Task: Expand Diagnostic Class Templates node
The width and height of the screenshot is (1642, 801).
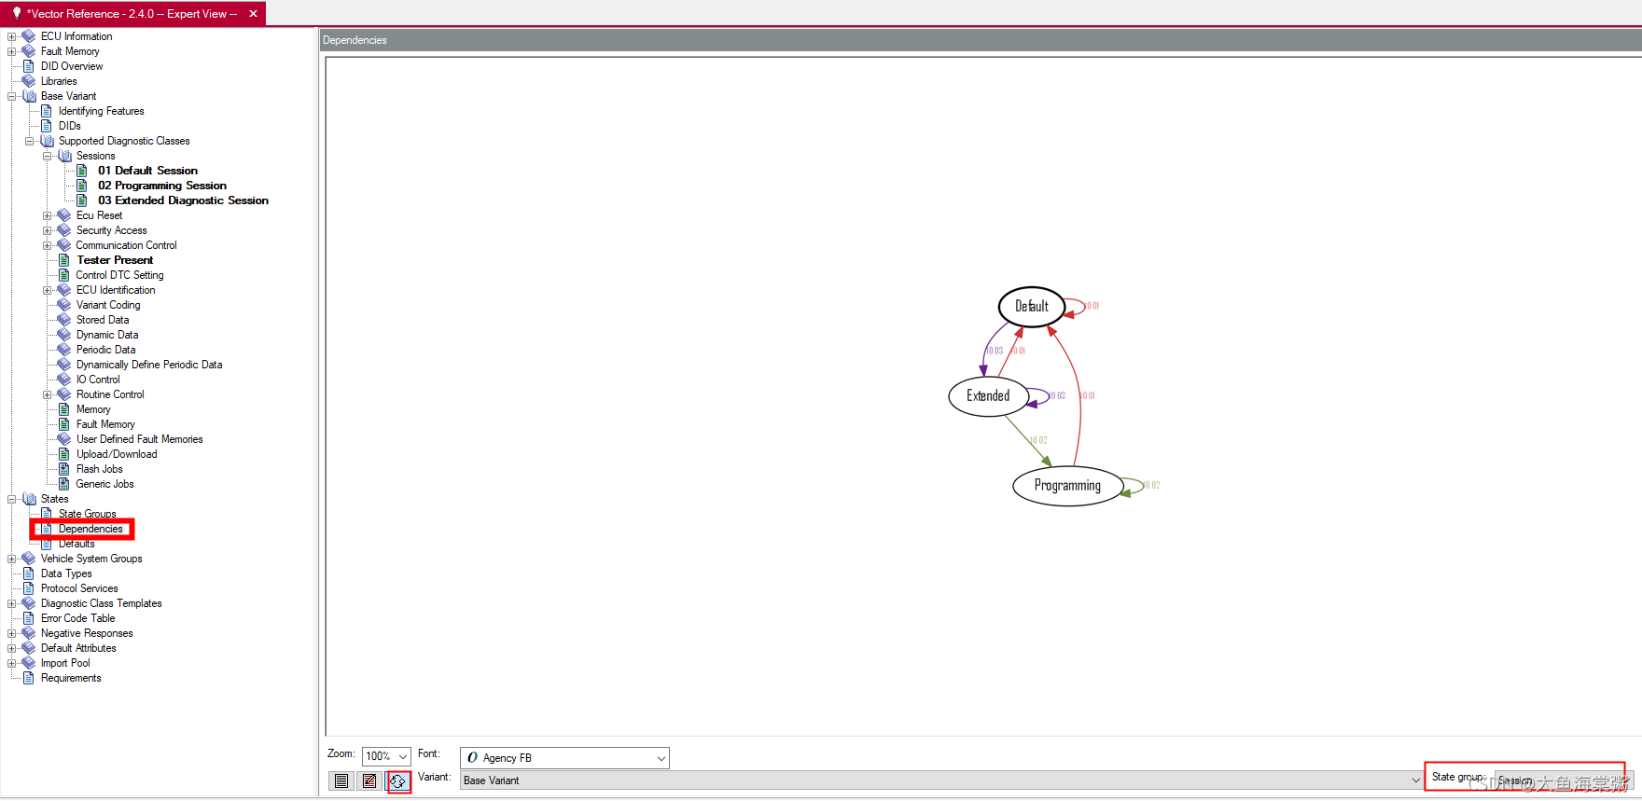Action: (x=12, y=603)
